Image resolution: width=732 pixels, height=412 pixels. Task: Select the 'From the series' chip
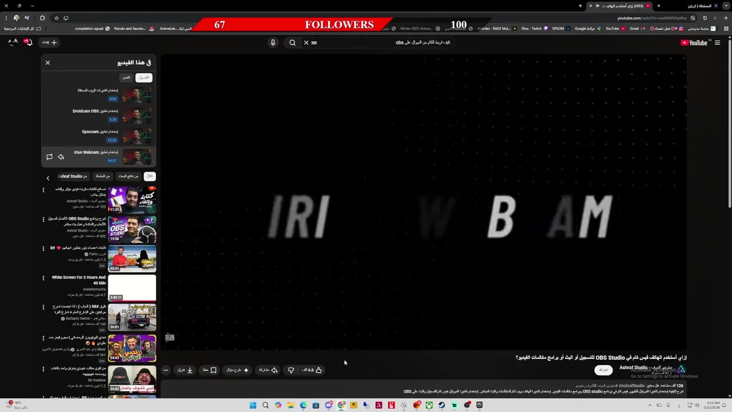point(102,176)
